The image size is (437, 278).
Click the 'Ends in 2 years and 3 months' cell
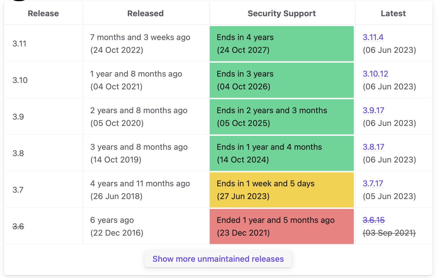click(x=281, y=117)
